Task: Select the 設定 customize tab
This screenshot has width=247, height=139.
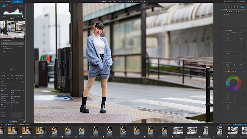Action: click(17, 2)
